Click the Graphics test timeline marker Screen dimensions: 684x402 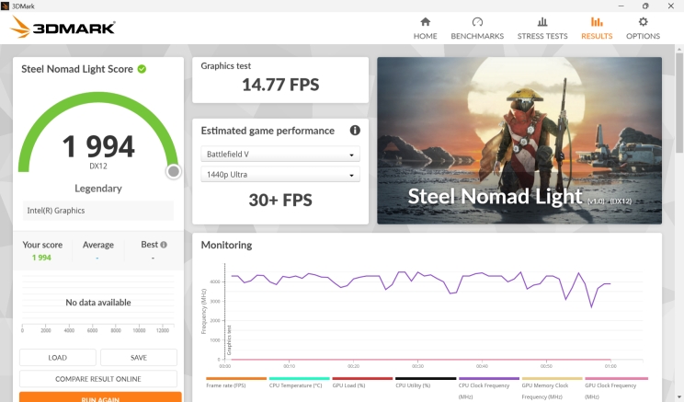pyautogui.click(x=229, y=340)
